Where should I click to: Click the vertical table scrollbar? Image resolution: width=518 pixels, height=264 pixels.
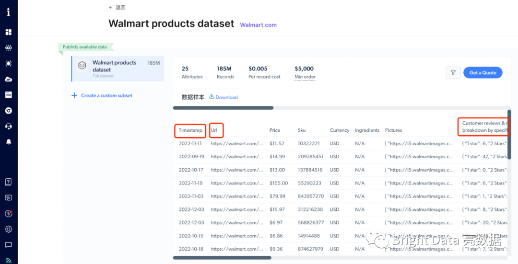(509, 135)
